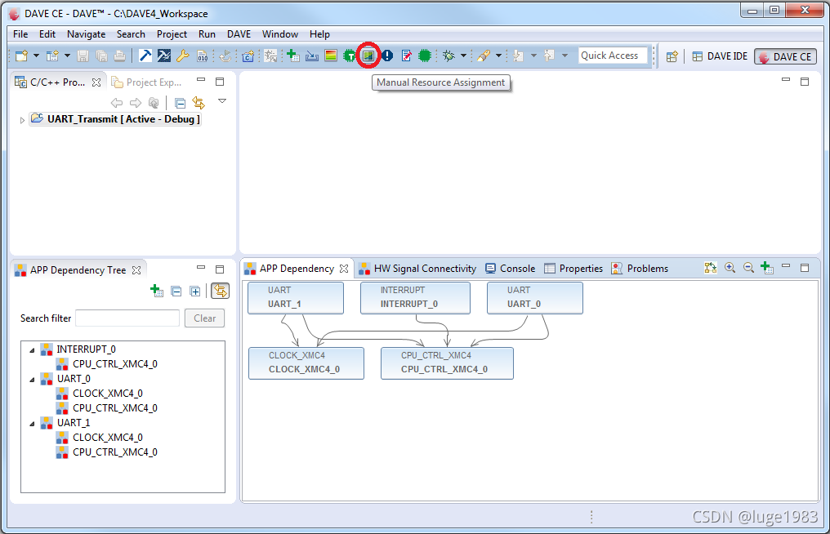Switch to the Problems tab

pos(640,269)
